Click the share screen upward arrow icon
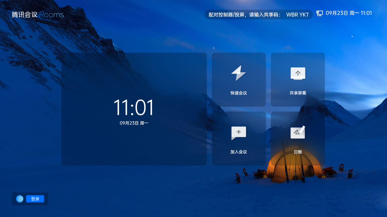This screenshot has height=217, width=387. [298, 74]
